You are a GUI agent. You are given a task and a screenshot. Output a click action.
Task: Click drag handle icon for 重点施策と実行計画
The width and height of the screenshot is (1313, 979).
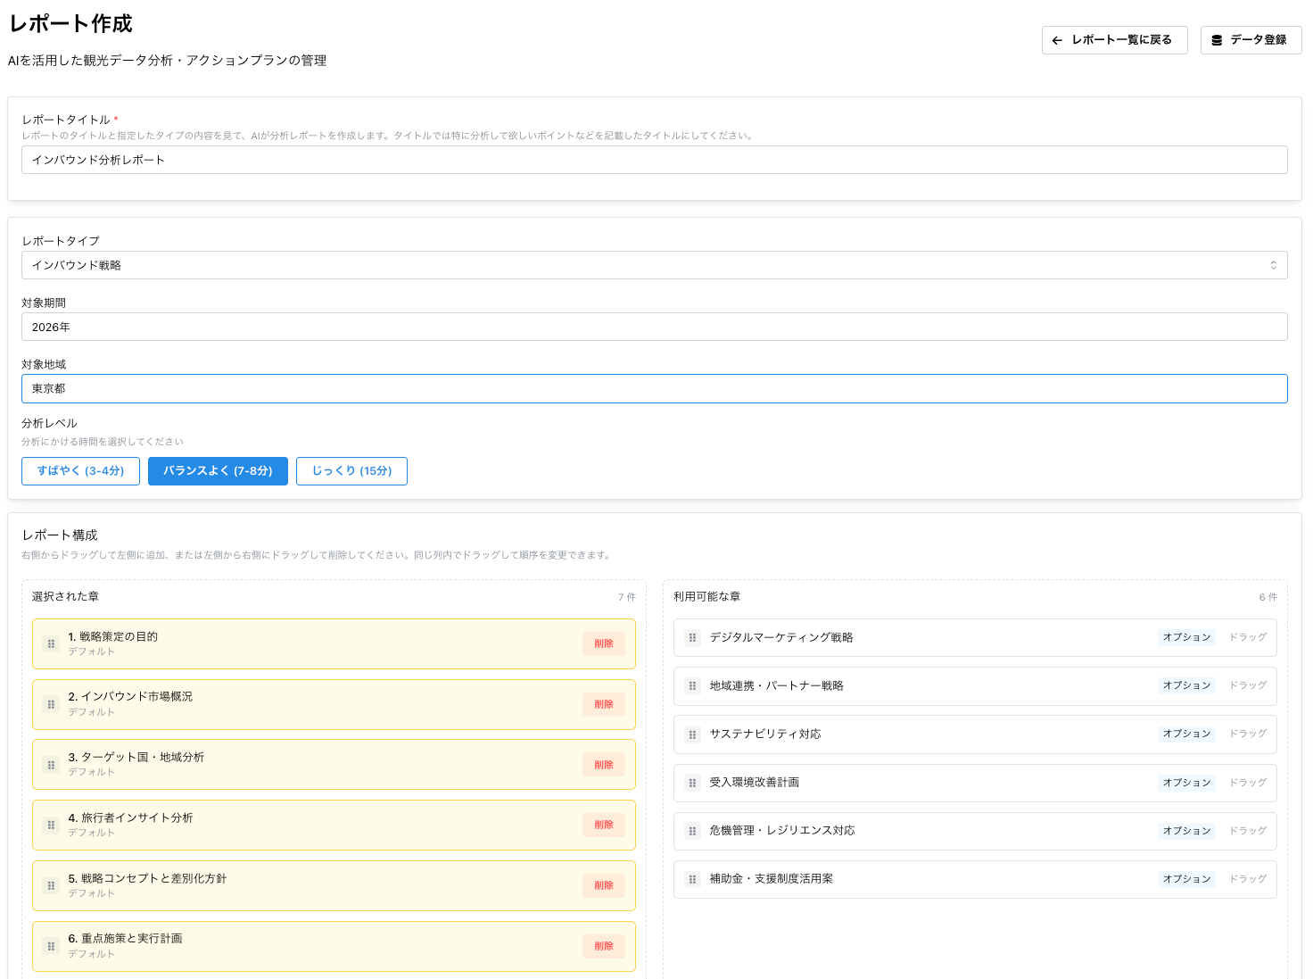click(x=52, y=946)
